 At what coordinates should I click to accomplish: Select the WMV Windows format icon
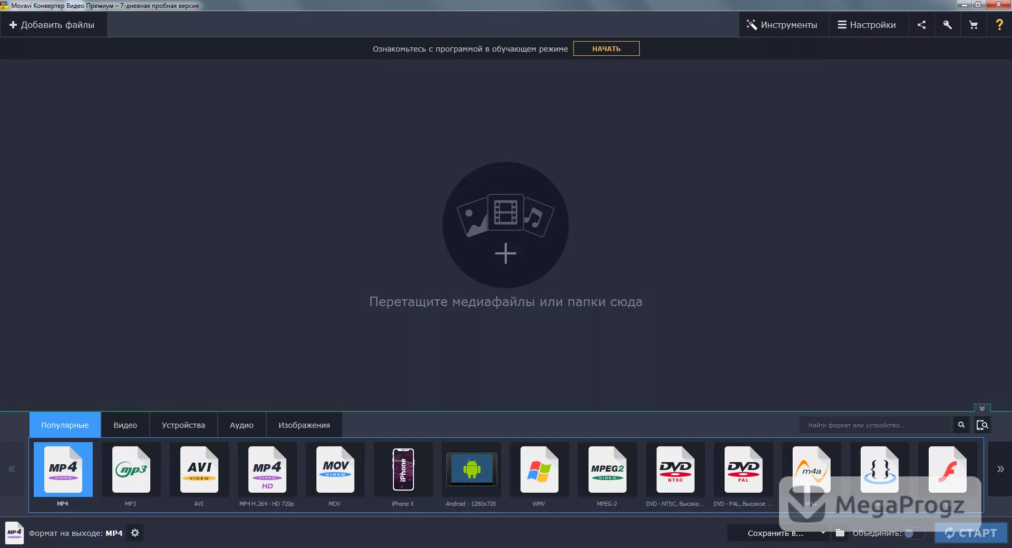(x=539, y=470)
